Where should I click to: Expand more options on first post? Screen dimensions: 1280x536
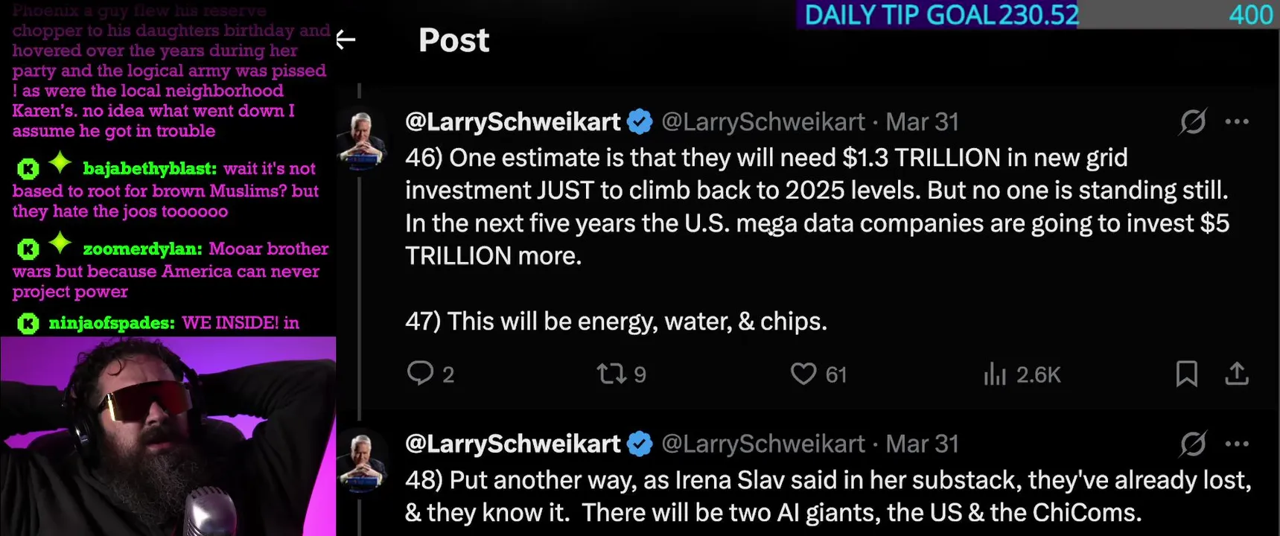click(1237, 121)
